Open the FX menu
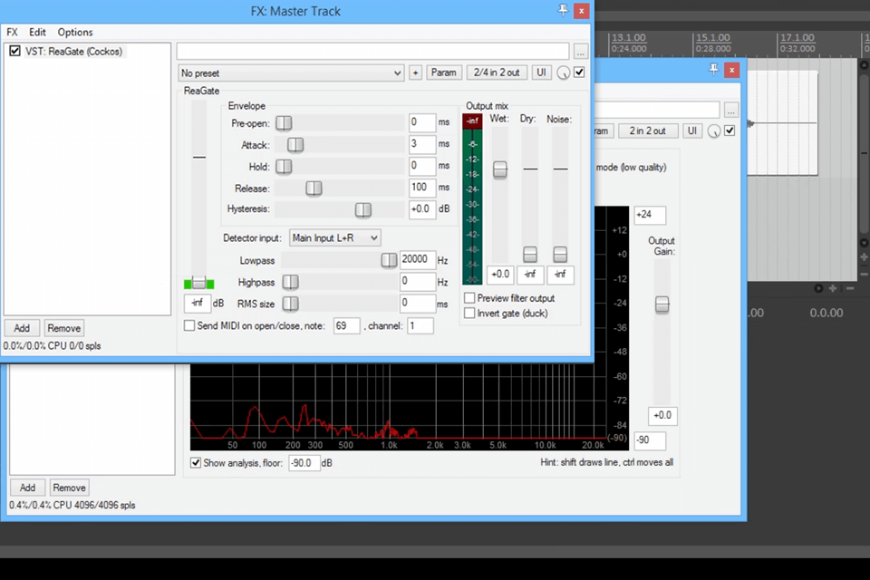This screenshot has width=870, height=580. point(12,33)
